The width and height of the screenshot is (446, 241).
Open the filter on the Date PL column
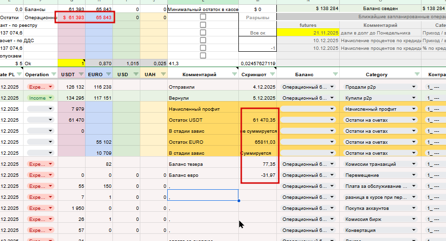[x=19, y=74]
